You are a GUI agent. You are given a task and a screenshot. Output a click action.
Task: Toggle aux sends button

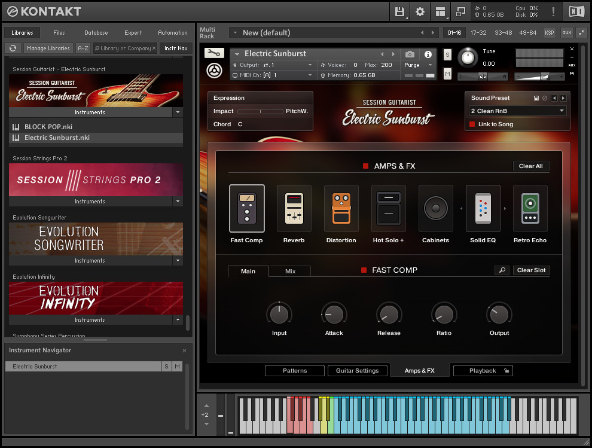(567, 33)
